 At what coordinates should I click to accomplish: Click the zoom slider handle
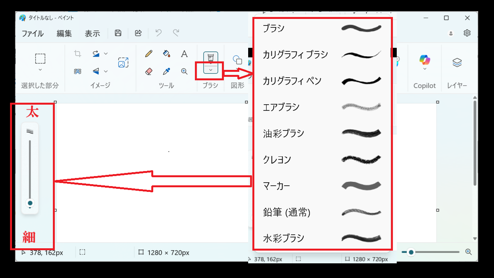pyautogui.click(x=411, y=252)
